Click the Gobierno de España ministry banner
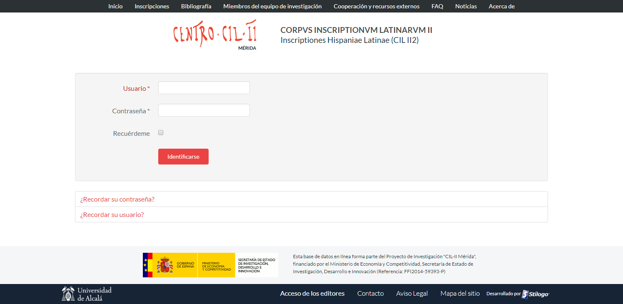The width and height of the screenshot is (623, 304). [210, 265]
